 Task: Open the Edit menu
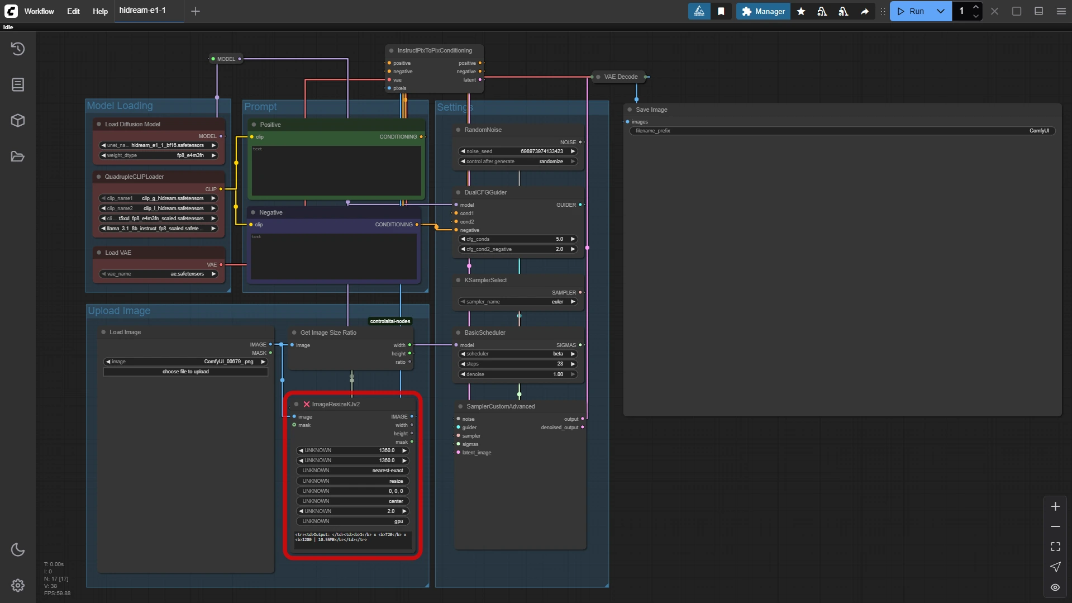73,11
